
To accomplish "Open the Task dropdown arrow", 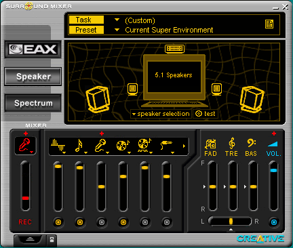I will coord(117,20).
